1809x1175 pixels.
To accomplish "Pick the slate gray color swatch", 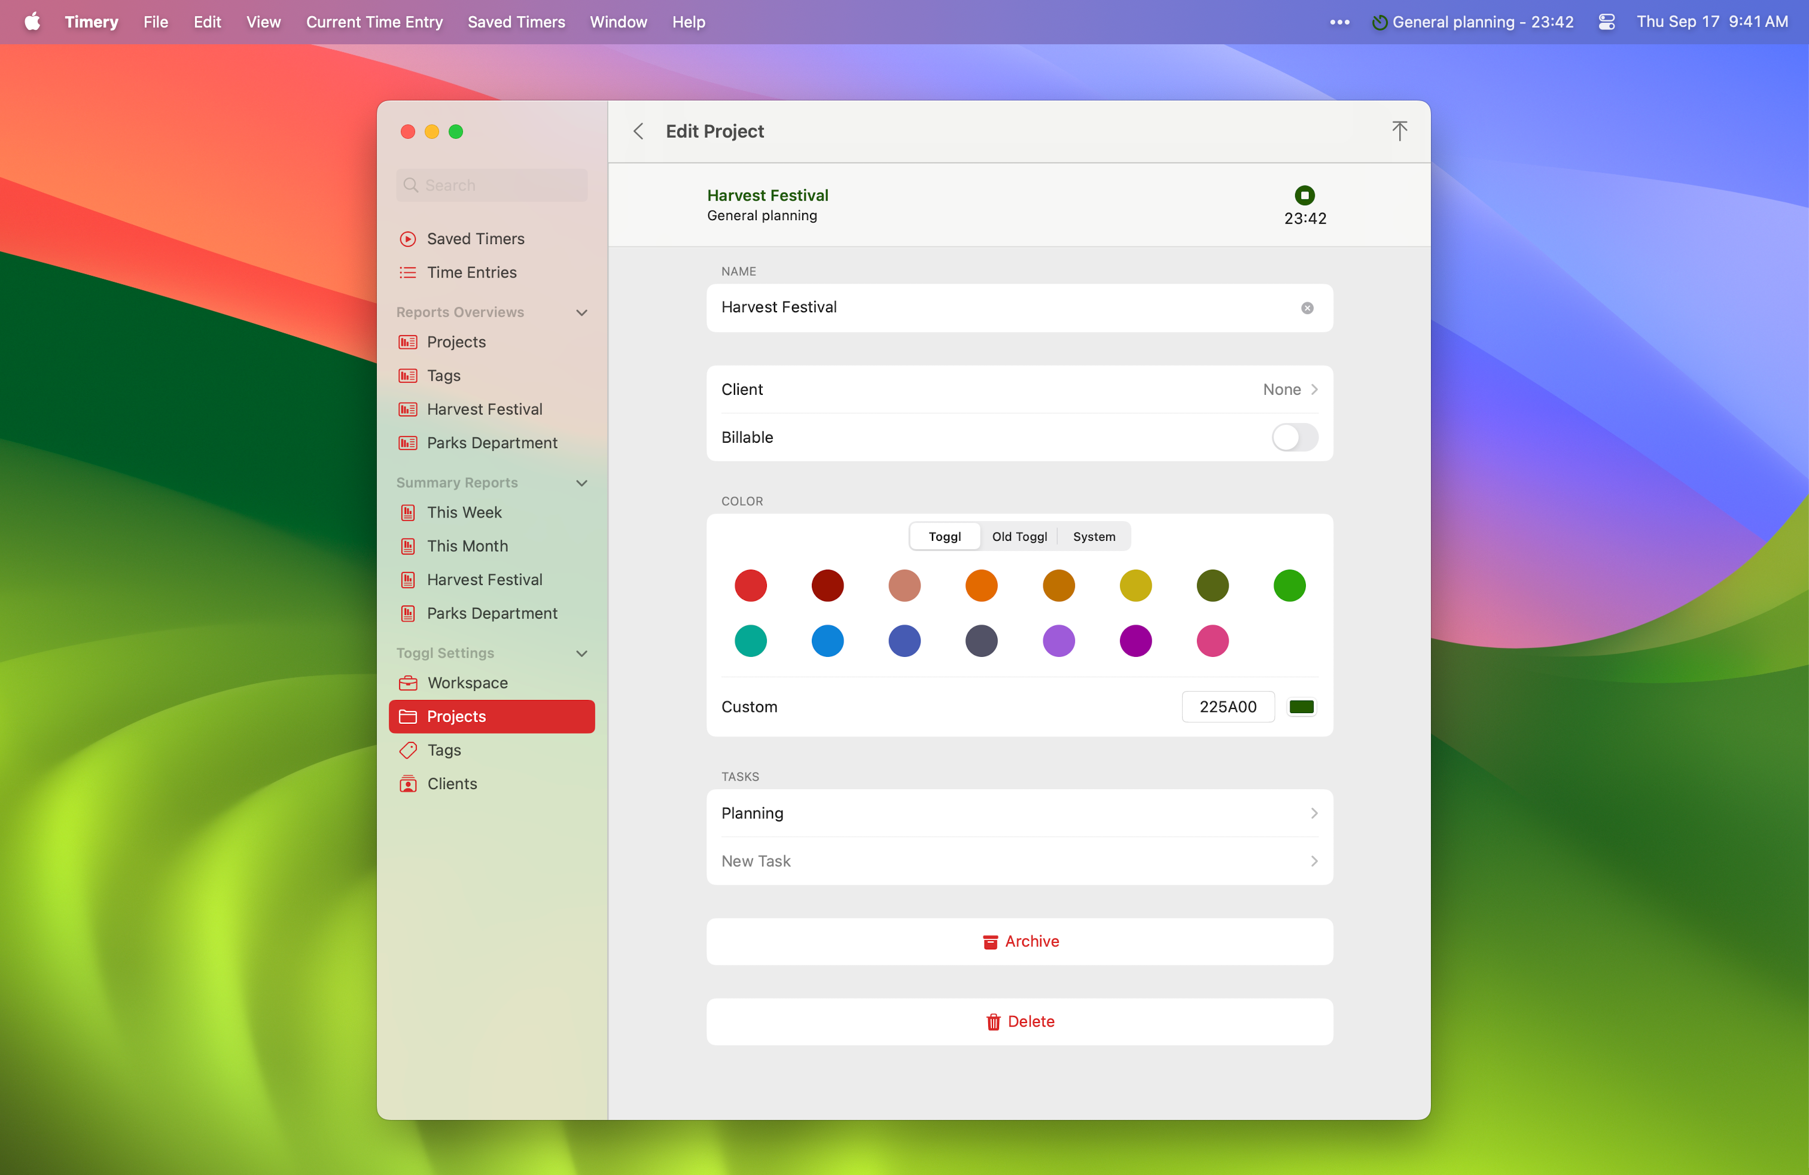I will pos(980,640).
